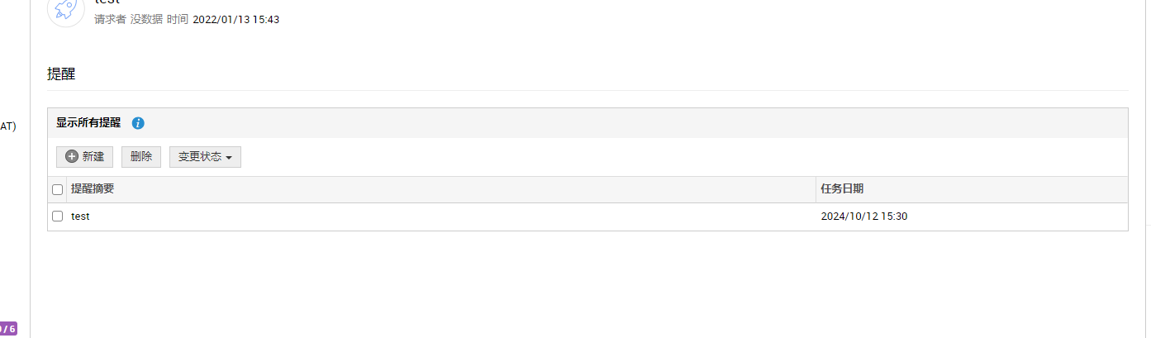
Task: Tick the select-all checkbox in table header
Action: pos(58,189)
